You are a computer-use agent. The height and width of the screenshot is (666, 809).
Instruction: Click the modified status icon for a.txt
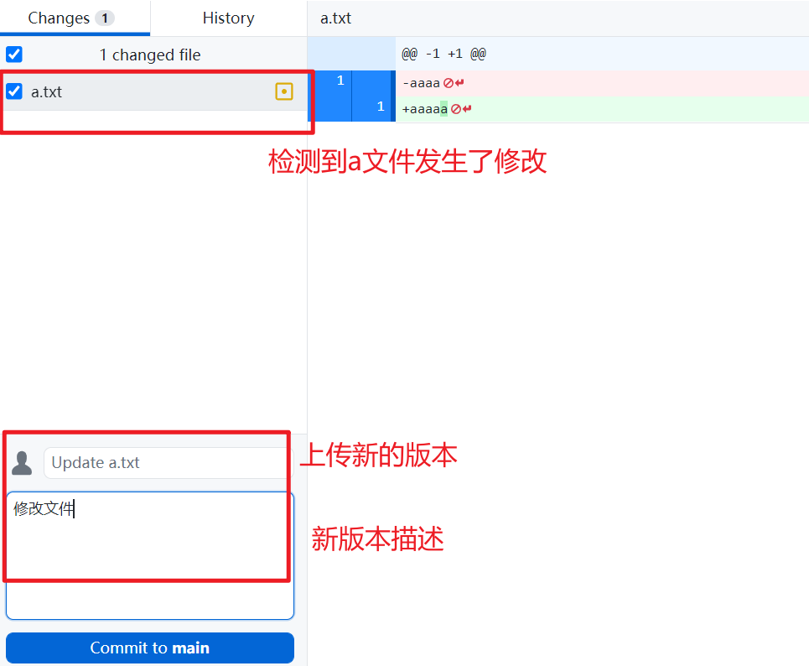click(284, 91)
